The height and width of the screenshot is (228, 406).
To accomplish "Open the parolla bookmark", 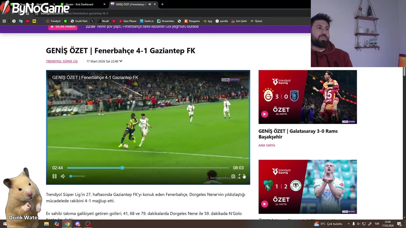I will (222, 21).
